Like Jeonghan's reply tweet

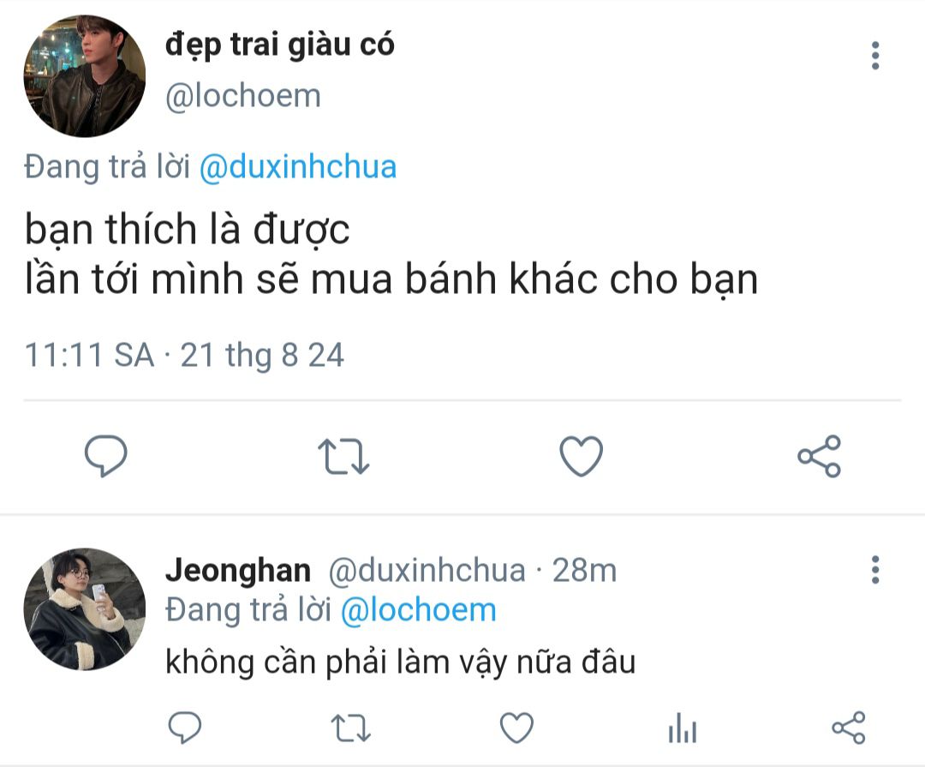point(516,728)
